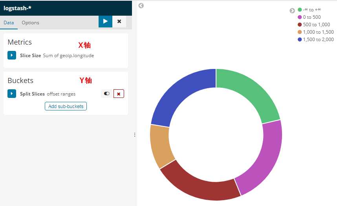Viewport: 337px width, 206px height.
Task: Click Add sub-buckets button
Action: click(66, 106)
